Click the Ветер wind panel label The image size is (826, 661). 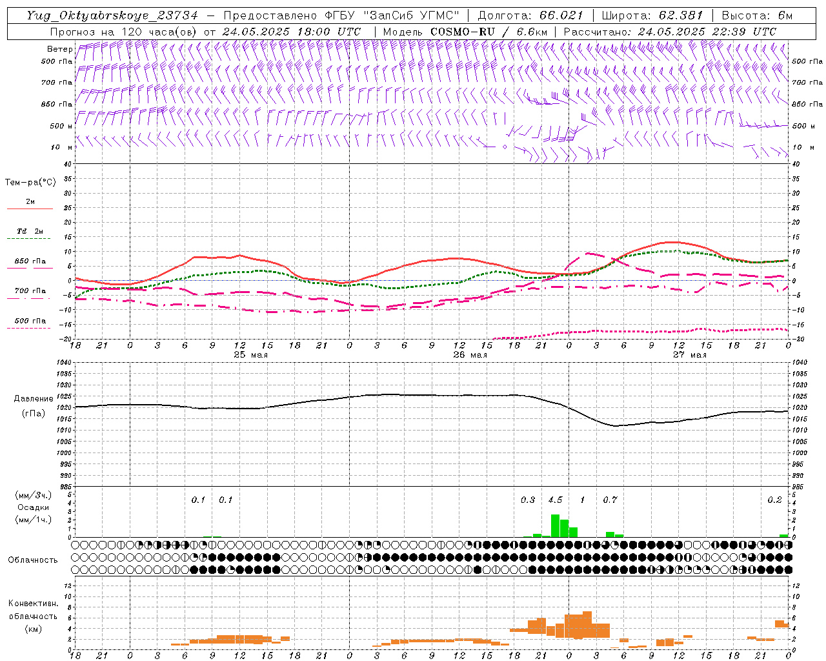point(59,49)
